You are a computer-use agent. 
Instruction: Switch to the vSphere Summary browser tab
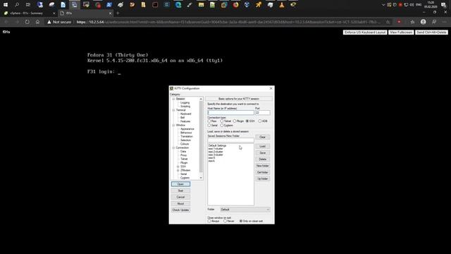pos(27,13)
